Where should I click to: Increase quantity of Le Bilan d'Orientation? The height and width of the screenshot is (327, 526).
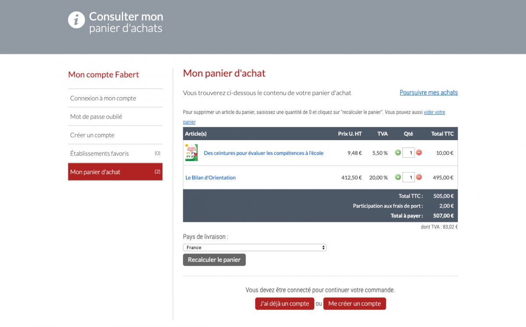pos(398,177)
